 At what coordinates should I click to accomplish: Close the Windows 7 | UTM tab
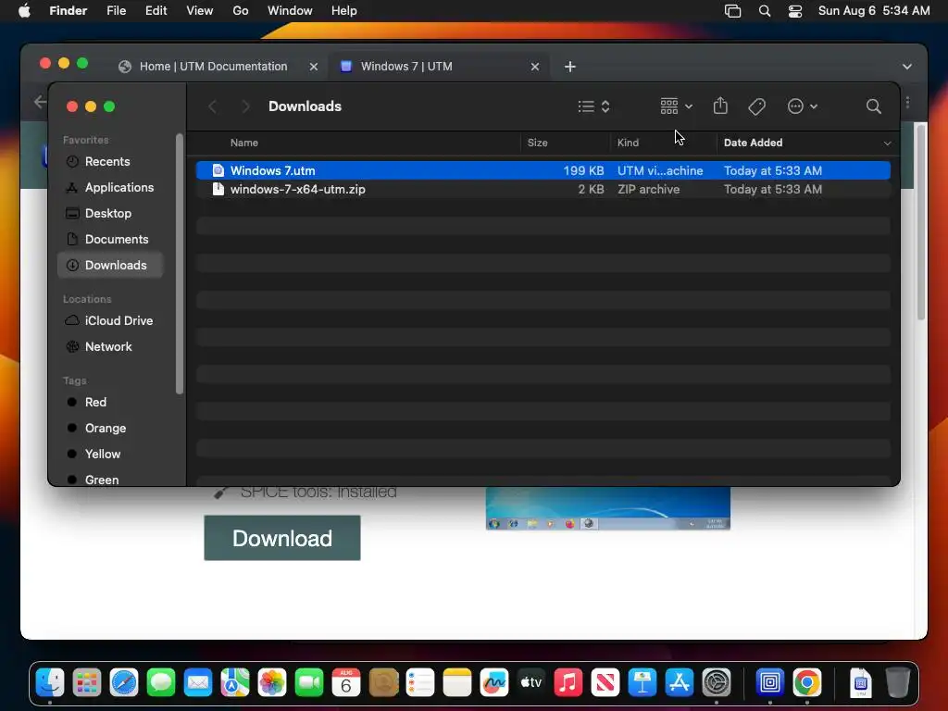point(535,67)
